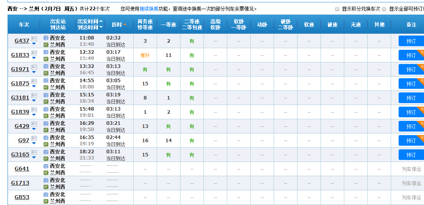The width and height of the screenshot is (424, 205).
Task: Expand G437 stop details with blue arrow
Action: point(34,43)
